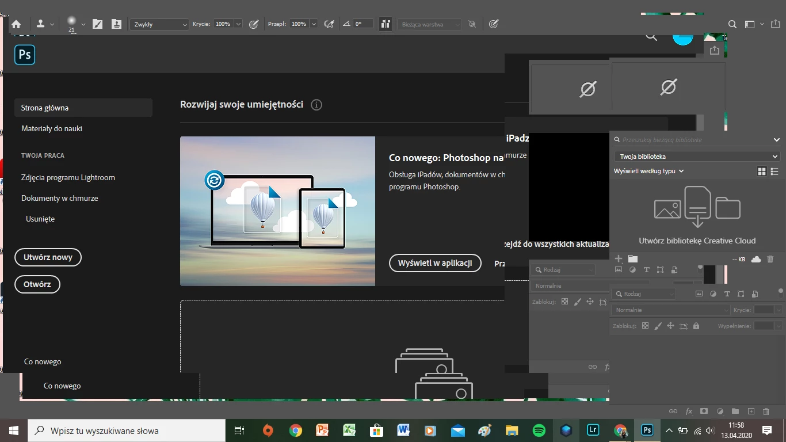The width and height of the screenshot is (786, 442).
Task: Open the workspace switcher icon
Action: tap(750, 24)
